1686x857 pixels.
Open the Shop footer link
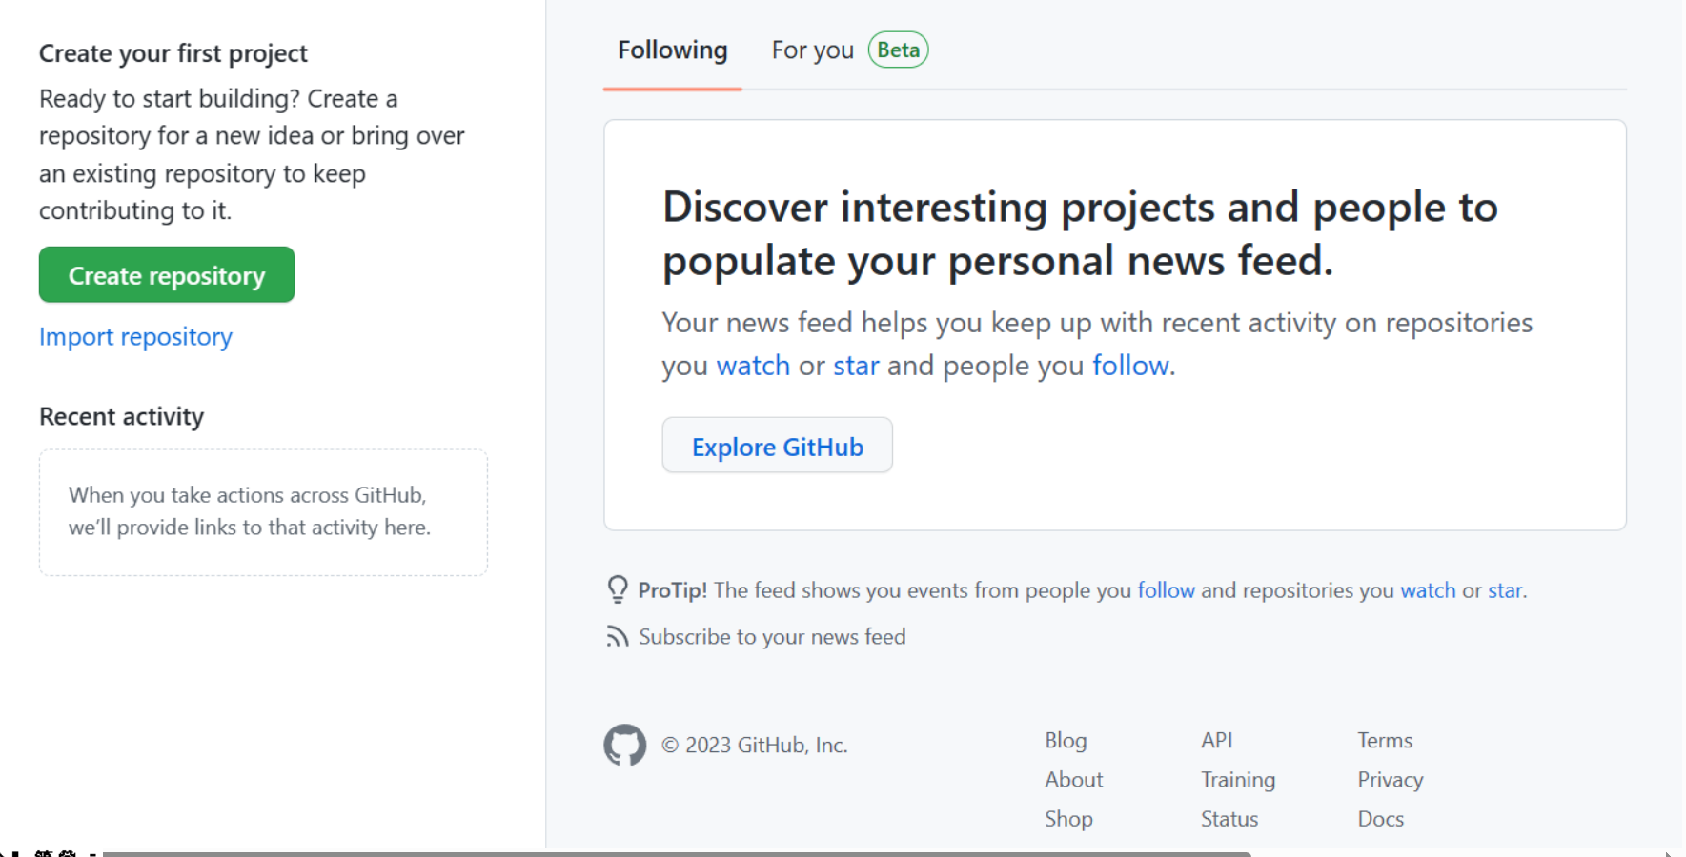(x=1068, y=819)
